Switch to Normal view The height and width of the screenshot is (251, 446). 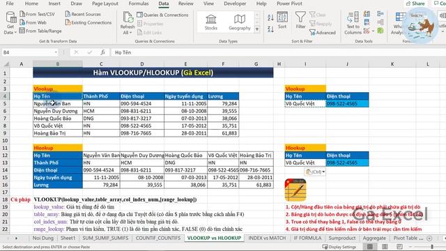pyautogui.click(x=370, y=247)
